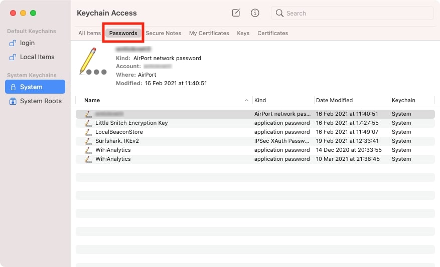The width and height of the screenshot is (440, 267).
Task: Click the Keychain Access window title
Action: (107, 13)
